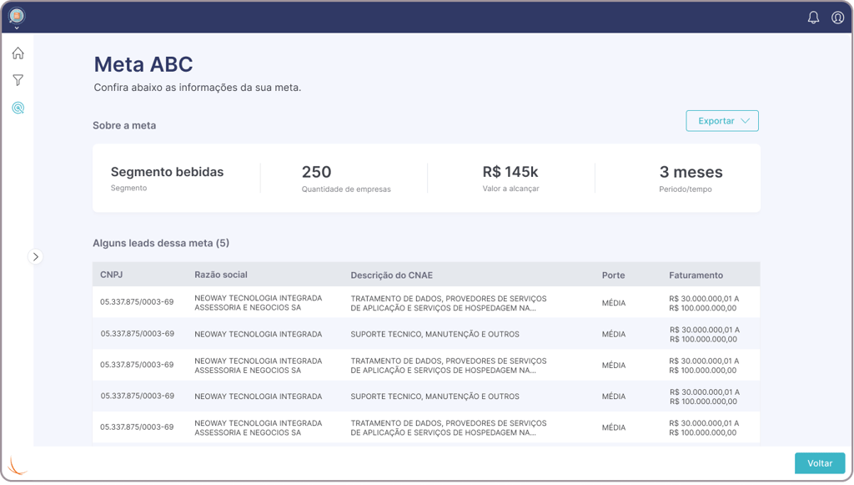Click the Faturamento column header

(x=696, y=275)
